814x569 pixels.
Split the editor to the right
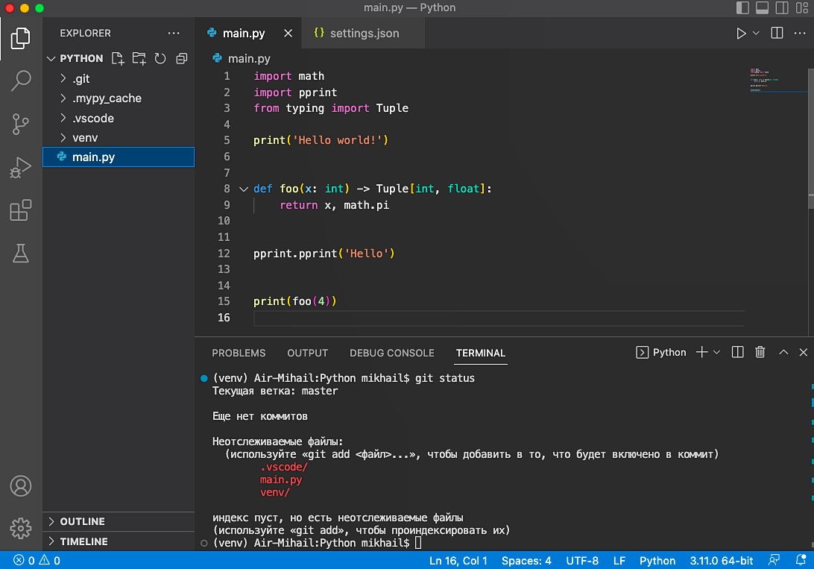click(777, 34)
